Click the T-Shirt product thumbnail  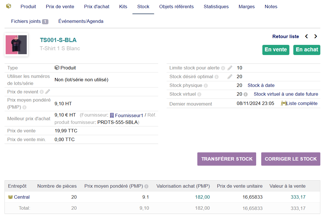pyautogui.click(x=16, y=45)
